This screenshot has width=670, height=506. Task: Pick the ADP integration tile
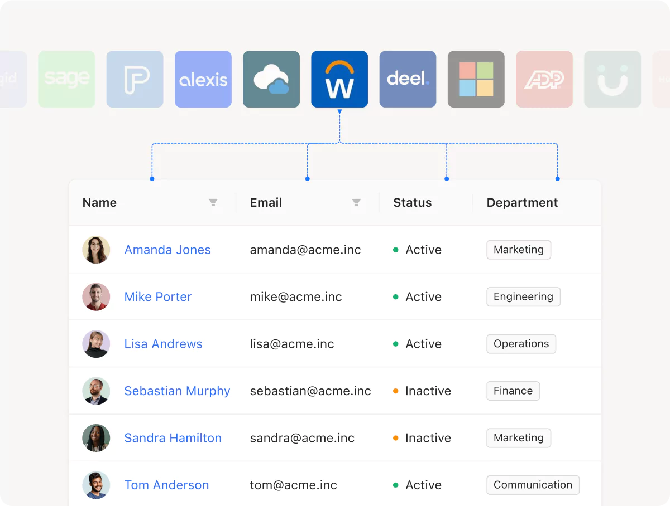coord(544,79)
